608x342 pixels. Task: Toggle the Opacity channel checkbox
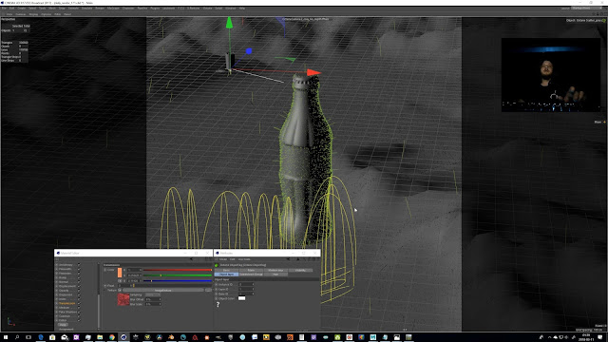click(x=79, y=291)
